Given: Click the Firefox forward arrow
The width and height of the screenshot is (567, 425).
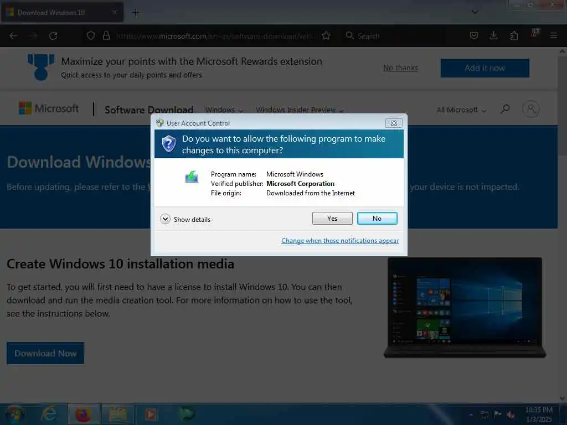Looking at the screenshot, I should point(33,36).
